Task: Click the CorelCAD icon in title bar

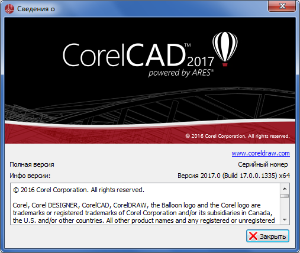Action: point(9,9)
